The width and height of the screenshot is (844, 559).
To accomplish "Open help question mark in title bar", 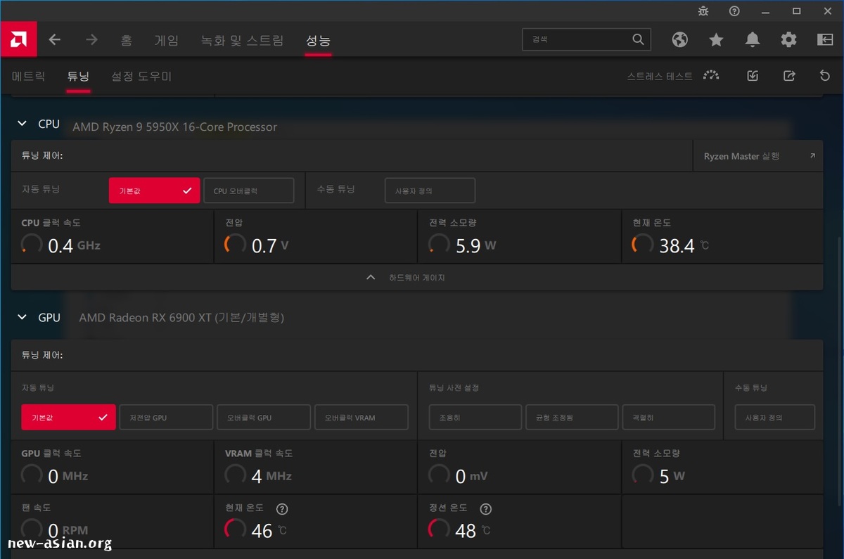I will click(734, 11).
